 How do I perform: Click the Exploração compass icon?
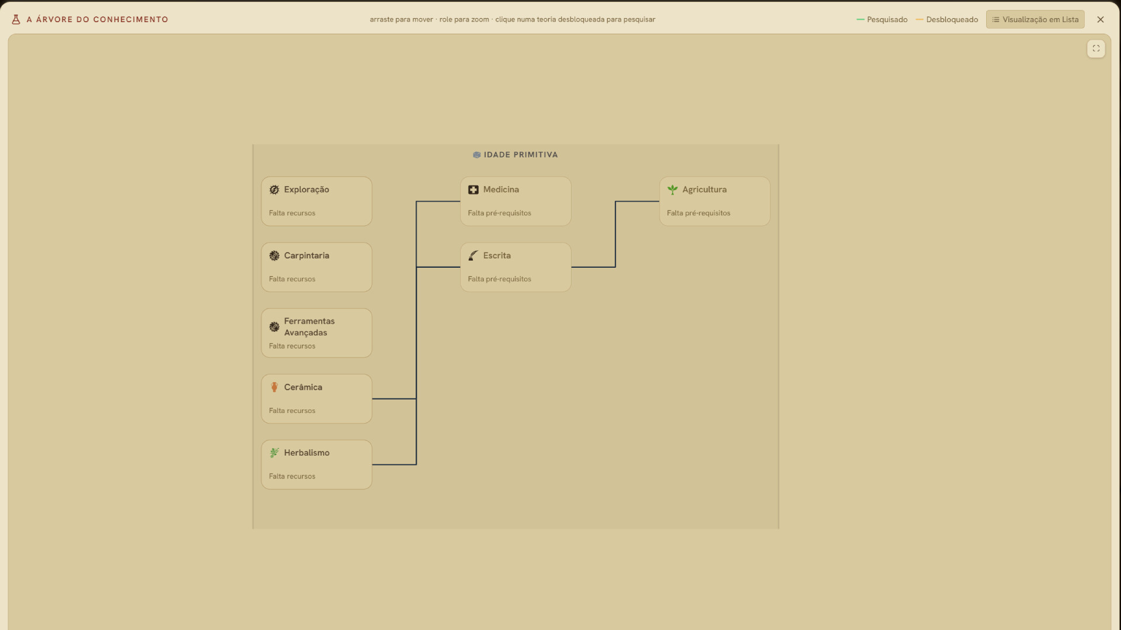274,190
